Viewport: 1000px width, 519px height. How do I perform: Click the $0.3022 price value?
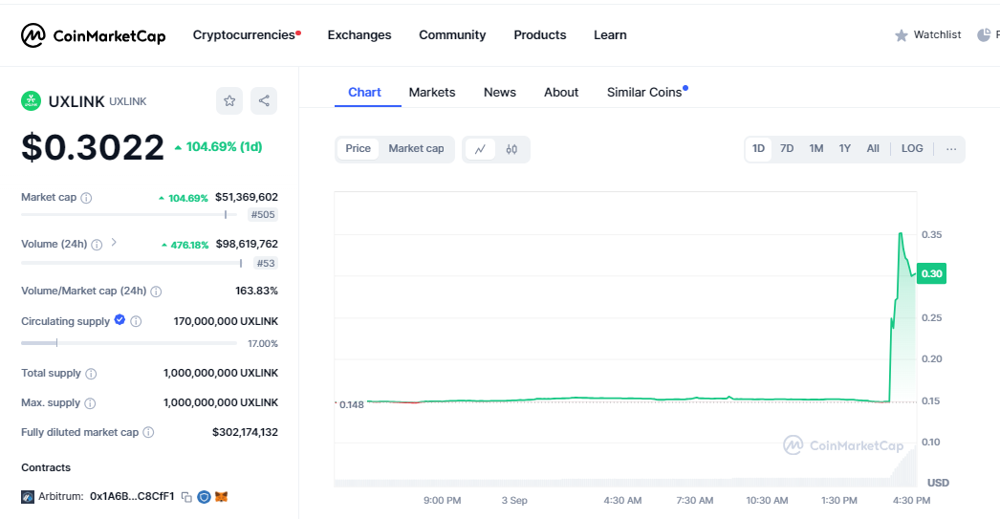93,147
